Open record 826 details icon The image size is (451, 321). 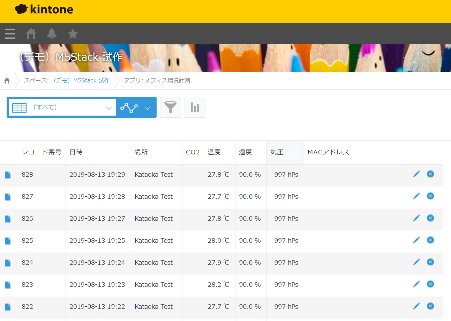pos(8,219)
